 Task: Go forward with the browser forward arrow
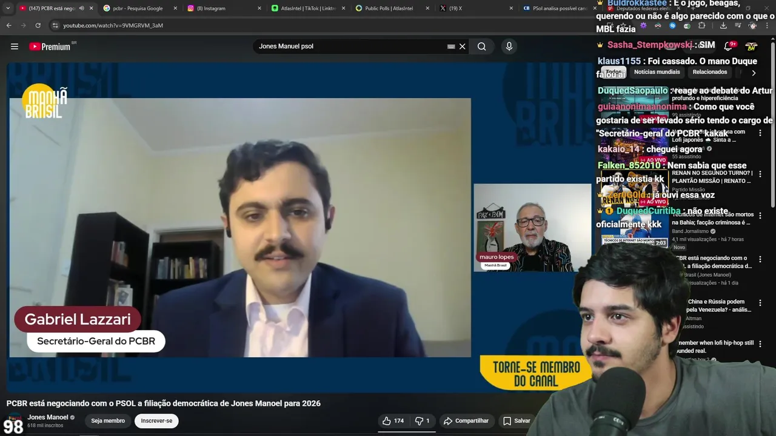click(23, 25)
